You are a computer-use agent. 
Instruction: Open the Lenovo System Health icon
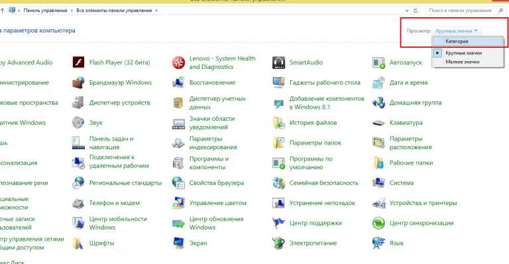[x=178, y=62]
